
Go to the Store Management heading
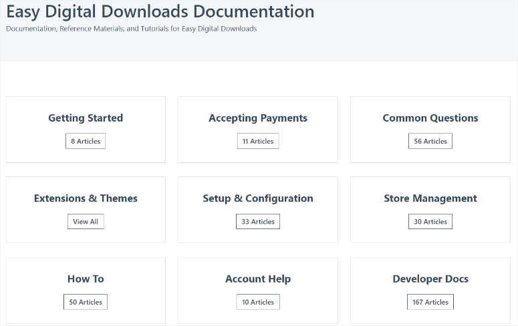430,198
